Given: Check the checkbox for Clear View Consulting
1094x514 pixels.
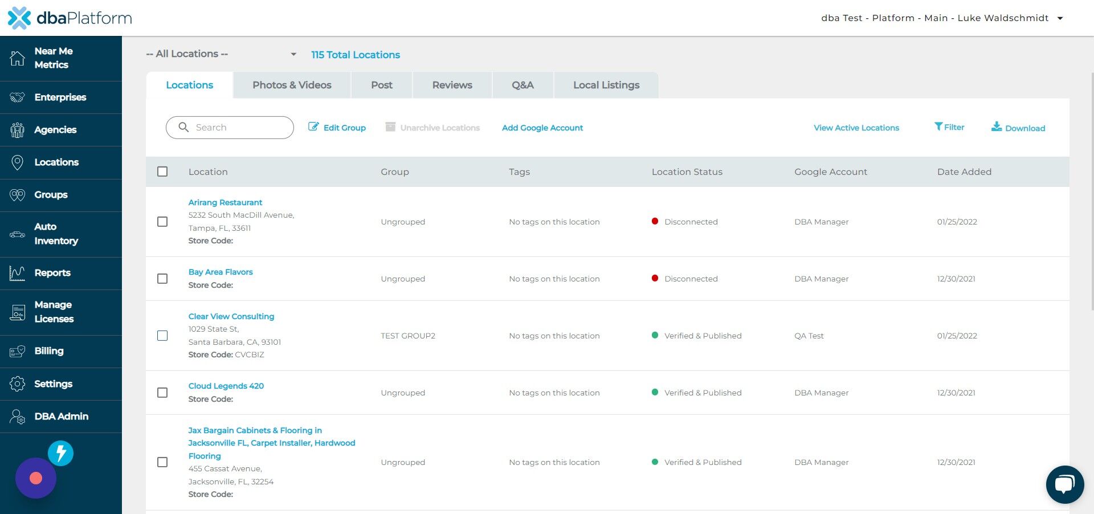Looking at the screenshot, I should point(162,336).
